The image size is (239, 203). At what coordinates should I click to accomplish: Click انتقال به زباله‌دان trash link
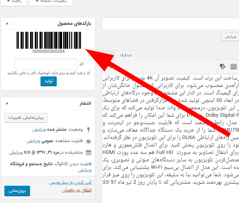[x=77, y=190]
